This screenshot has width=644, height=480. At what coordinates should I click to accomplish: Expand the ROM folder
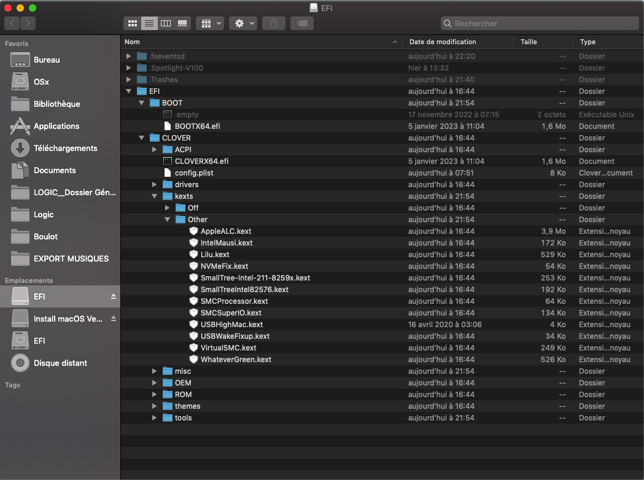(x=155, y=395)
